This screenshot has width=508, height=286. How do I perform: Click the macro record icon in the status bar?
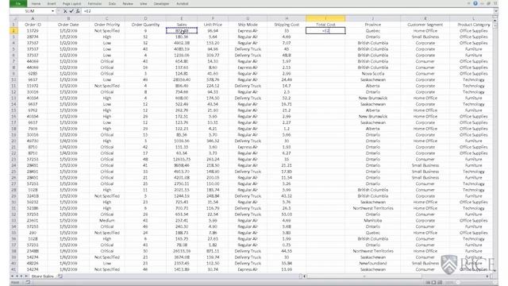28,283
